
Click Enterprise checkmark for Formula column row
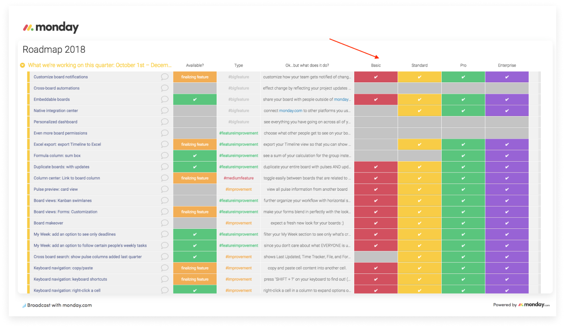(507, 156)
